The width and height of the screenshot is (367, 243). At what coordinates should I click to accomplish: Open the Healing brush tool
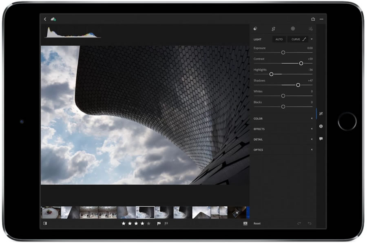[255, 29]
